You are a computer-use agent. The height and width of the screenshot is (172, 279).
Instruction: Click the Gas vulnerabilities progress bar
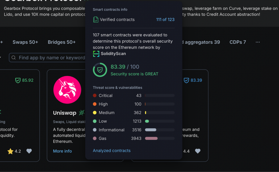[159, 139]
